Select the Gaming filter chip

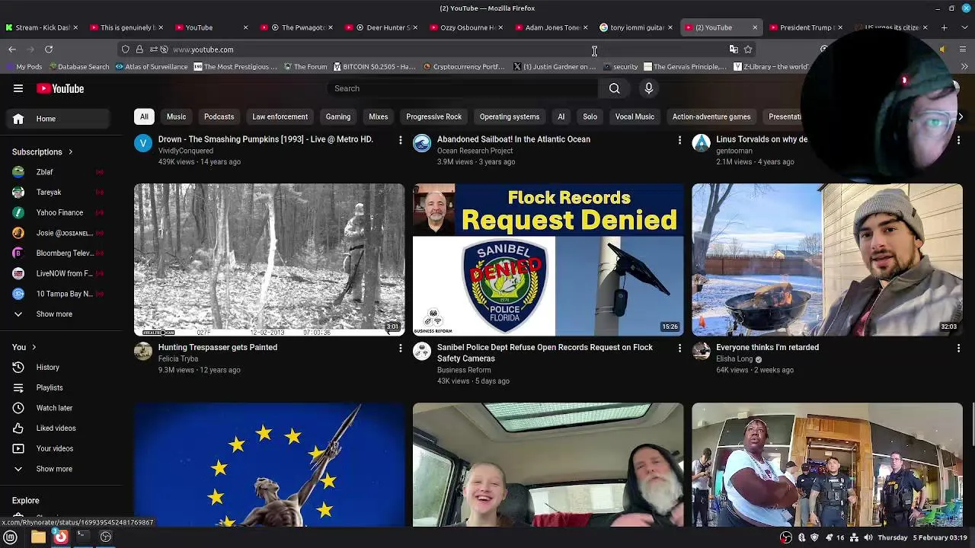(x=338, y=116)
